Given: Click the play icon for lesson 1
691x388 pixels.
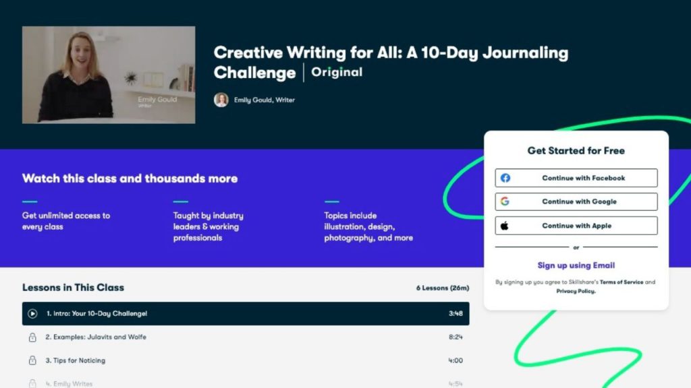Looking at the screenshot, I should [x=32, y=314].
